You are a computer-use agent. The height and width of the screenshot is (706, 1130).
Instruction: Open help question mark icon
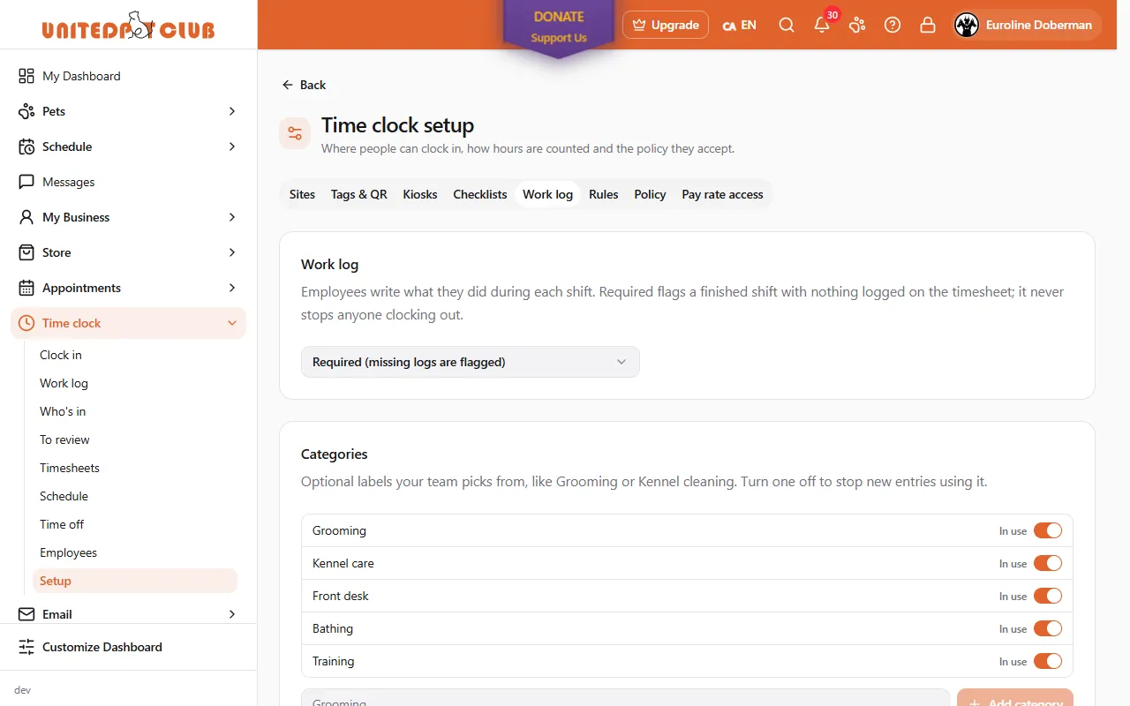tap(893, 25)
